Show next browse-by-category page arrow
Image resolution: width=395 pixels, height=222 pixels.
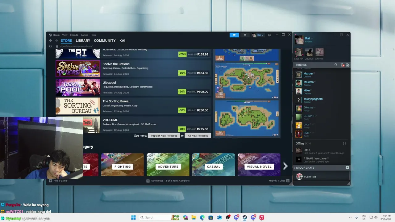(x=285, y=166)
